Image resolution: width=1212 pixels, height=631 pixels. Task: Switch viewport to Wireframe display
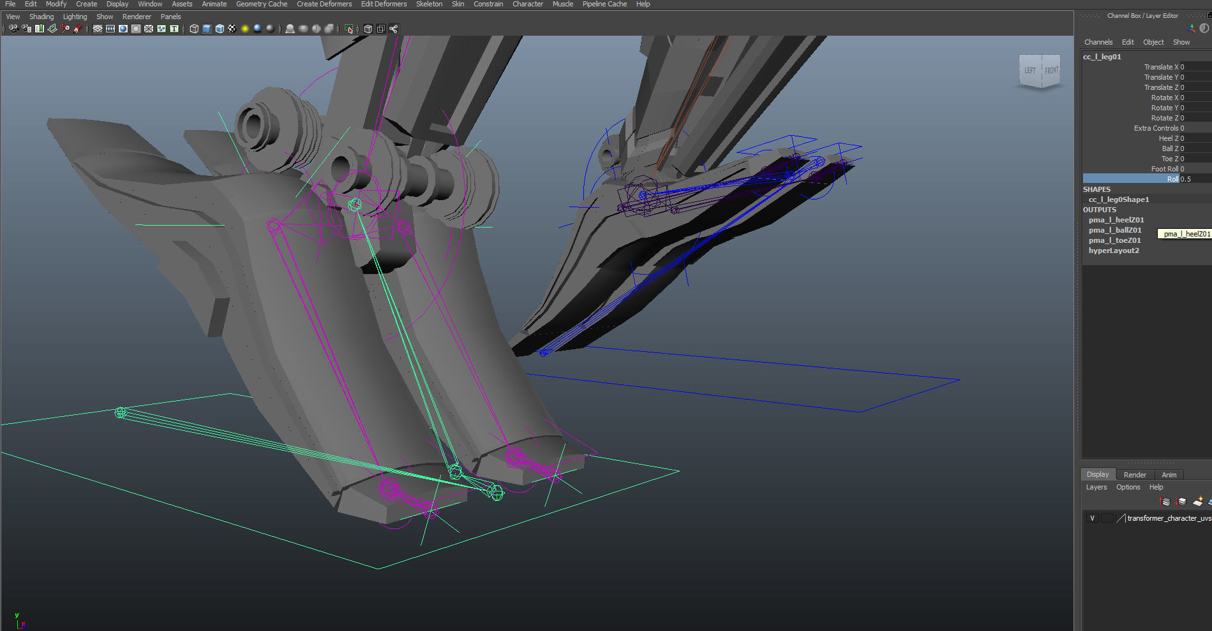(x=194, y=29)
